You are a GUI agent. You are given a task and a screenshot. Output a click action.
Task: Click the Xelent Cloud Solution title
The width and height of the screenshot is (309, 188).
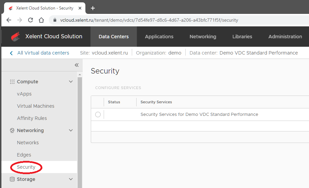[54, 37]
